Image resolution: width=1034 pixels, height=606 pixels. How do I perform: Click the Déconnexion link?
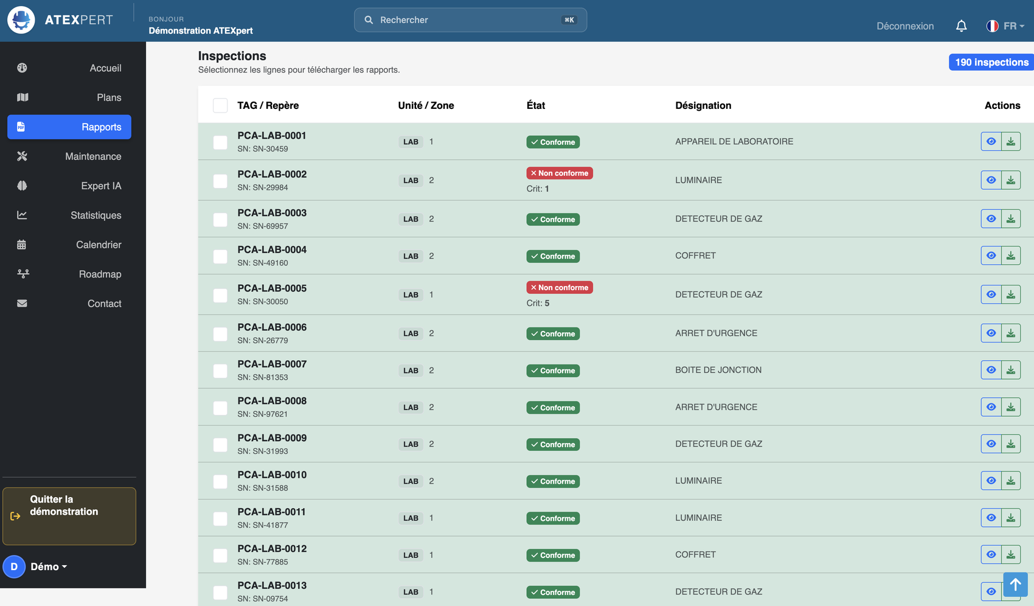click(905, 26)
